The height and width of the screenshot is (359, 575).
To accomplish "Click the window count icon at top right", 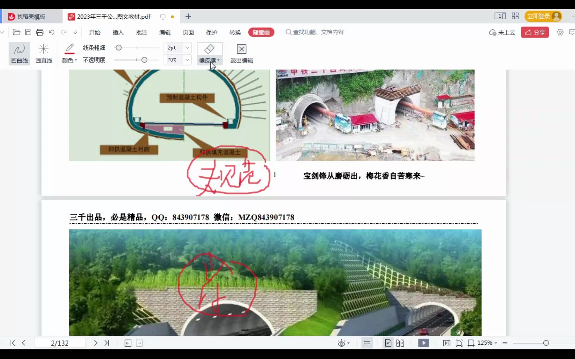I will 500,16.
